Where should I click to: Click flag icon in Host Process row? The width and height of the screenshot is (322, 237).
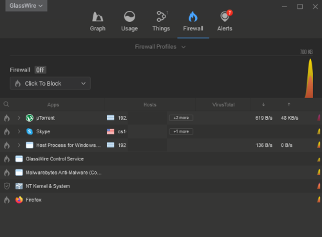click(x=111, y=145)
